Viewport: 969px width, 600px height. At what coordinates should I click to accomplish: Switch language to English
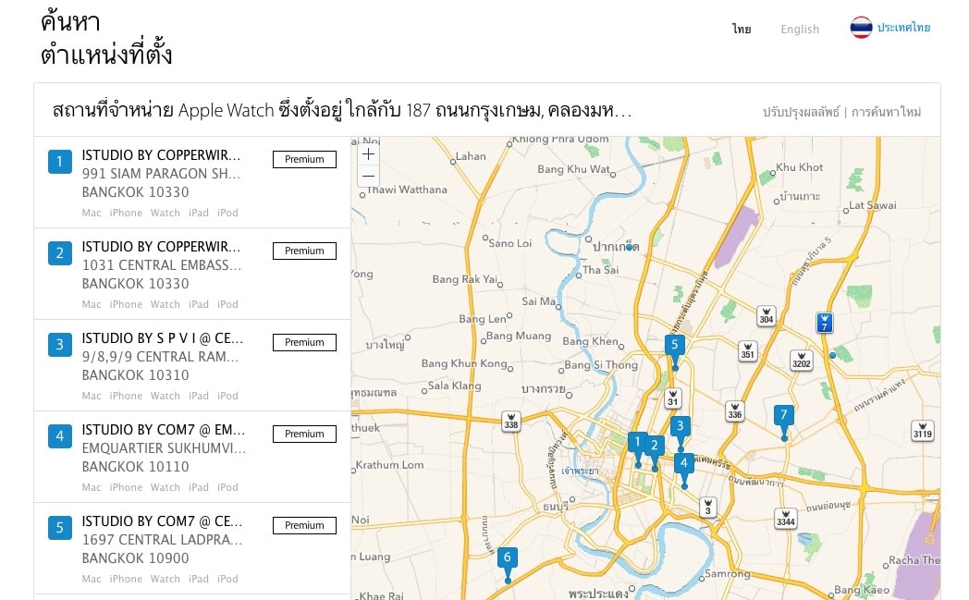pos(800,29)
